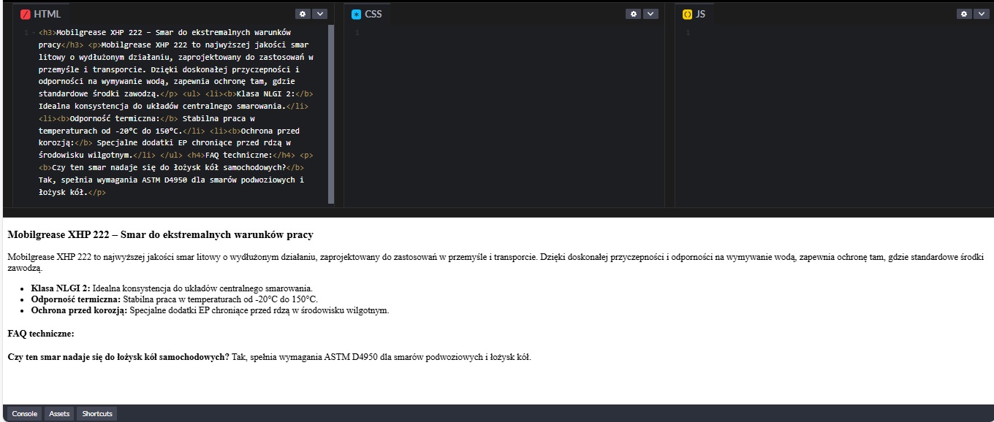The height and width of the screenshot is (422, 994).
Task: Click 'Tak, spełnia wymagania ASTM D4950' code line
Action: coord(171,180)
